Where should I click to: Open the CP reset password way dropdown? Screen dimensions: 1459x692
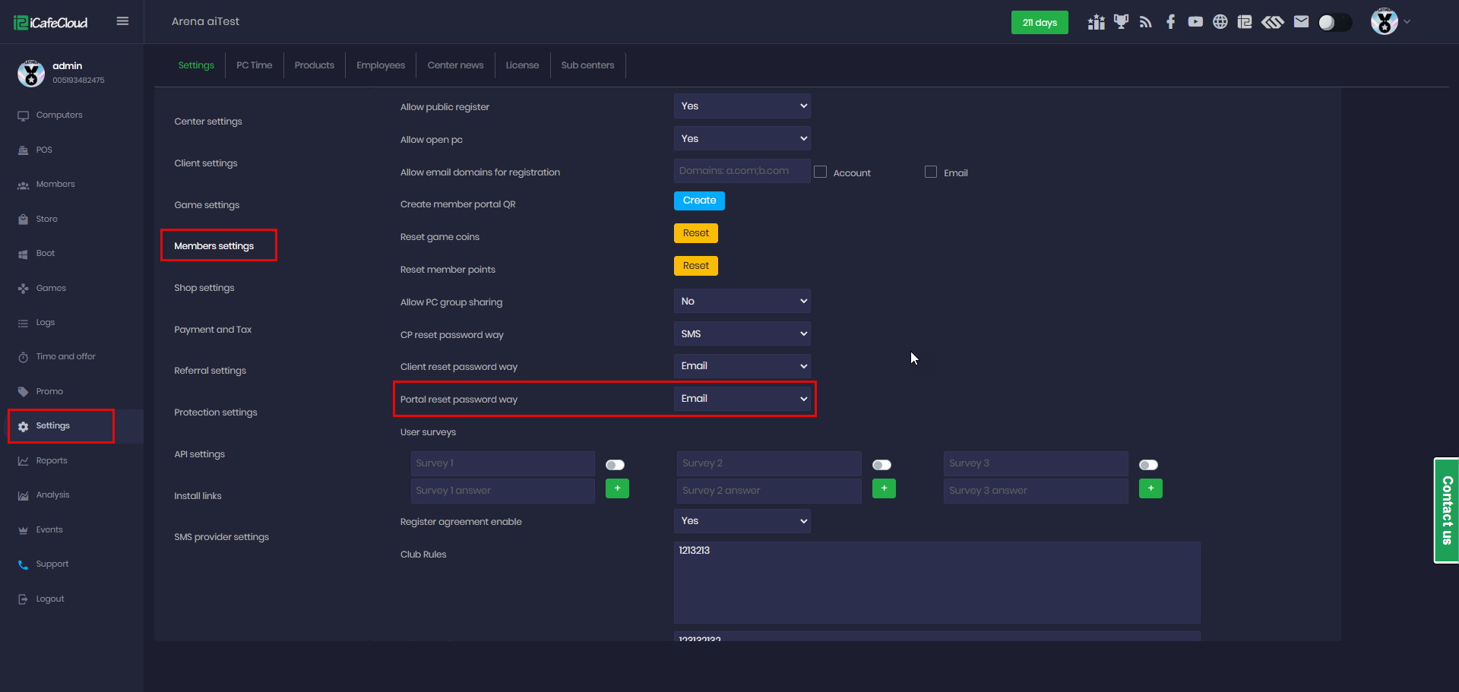pyautogui.click(x=742, y=334)
